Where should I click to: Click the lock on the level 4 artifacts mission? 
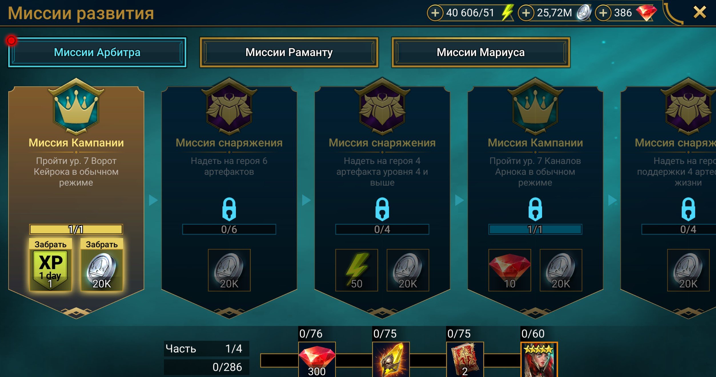pos(382,209)
